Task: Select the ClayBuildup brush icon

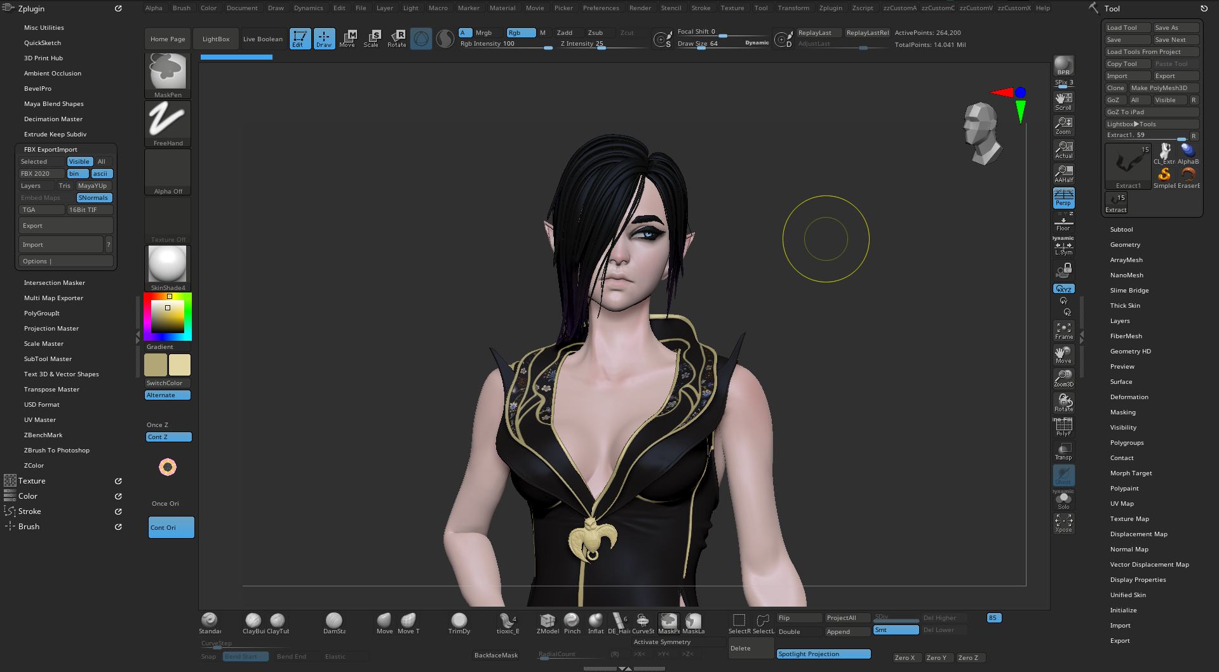Action: (253, 622)
